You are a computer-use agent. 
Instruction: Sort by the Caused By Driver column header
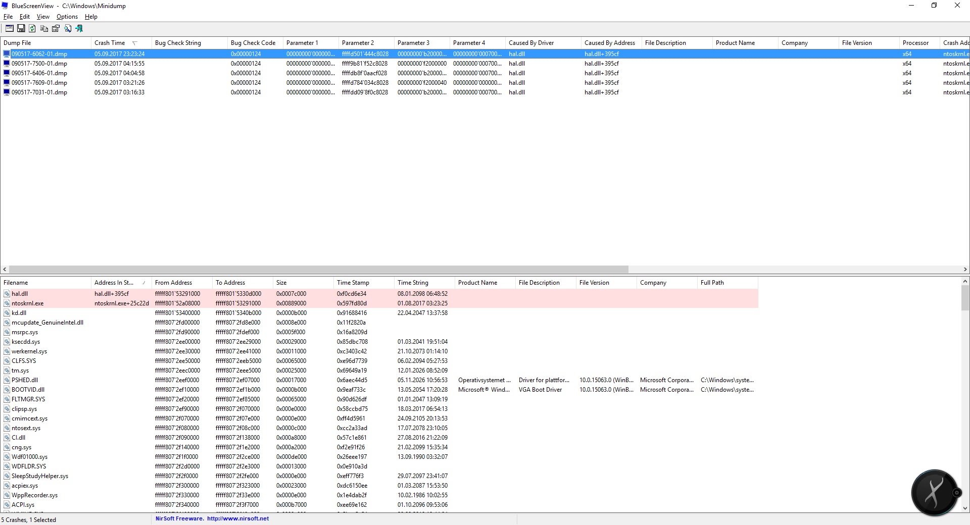click(x=543, y=43)
